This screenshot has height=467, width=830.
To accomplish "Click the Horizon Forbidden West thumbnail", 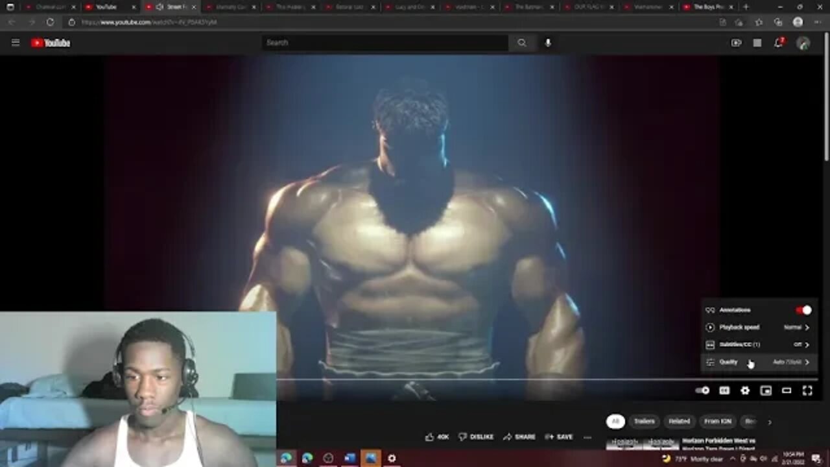I will [x=642, y=444].
